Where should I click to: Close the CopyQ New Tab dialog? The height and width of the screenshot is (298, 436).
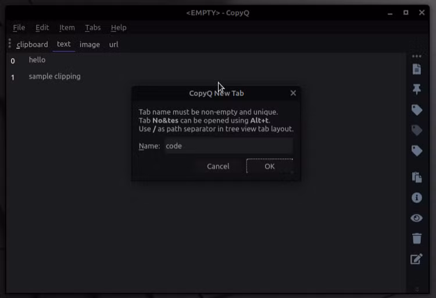click(x=293, y=93)
